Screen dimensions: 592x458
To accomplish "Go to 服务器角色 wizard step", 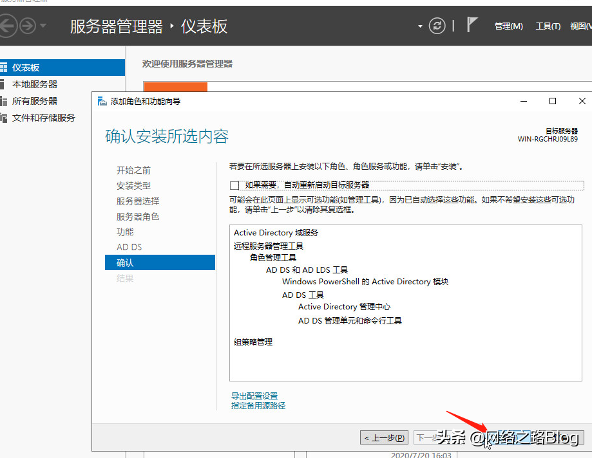I will point(138,217).
